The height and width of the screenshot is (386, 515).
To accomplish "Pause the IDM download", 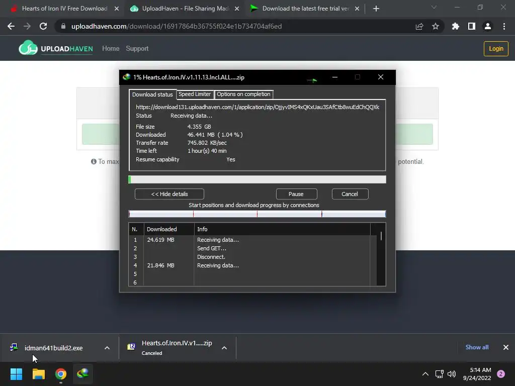I will pos(296,194).
